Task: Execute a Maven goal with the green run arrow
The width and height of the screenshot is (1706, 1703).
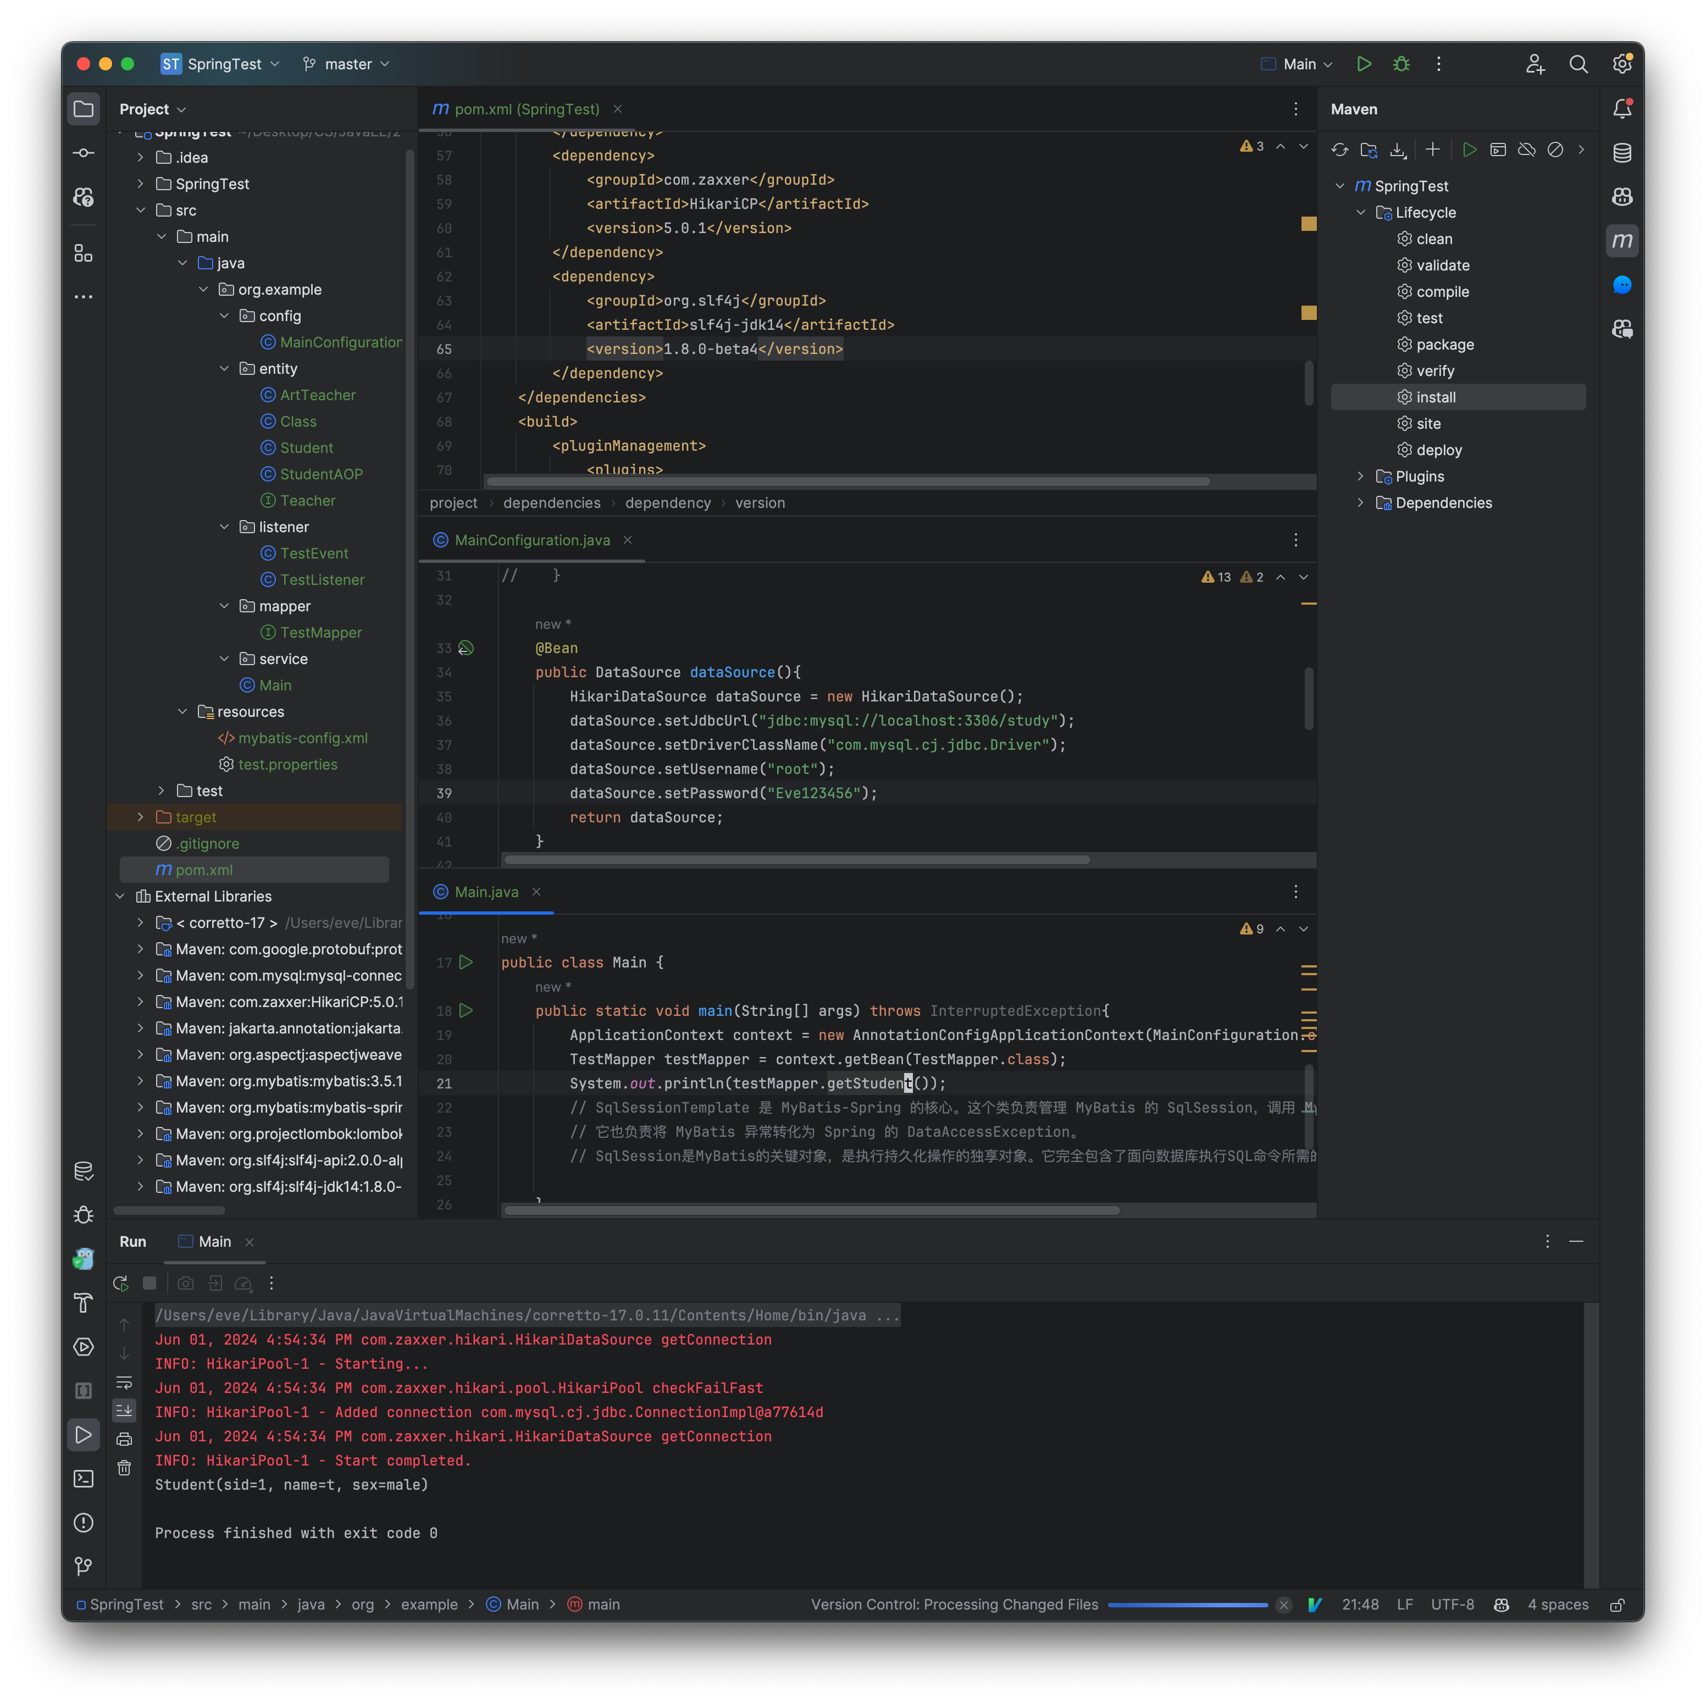Action: [x=1469, y=150]
